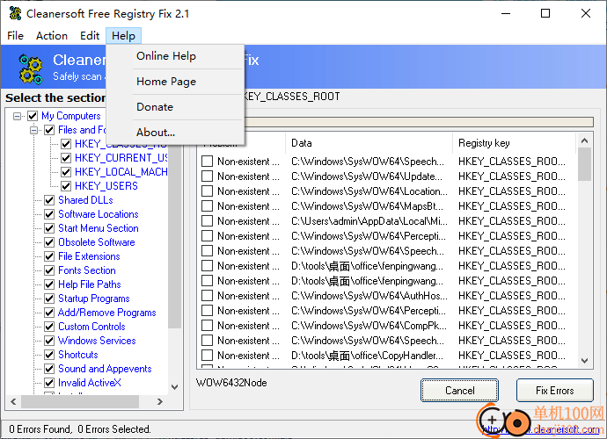Click results list scroll up arrow

coord(584,140)
